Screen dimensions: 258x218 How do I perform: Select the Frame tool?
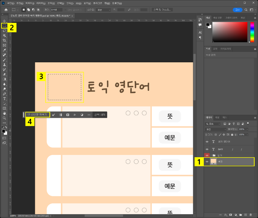pos(4,45)
